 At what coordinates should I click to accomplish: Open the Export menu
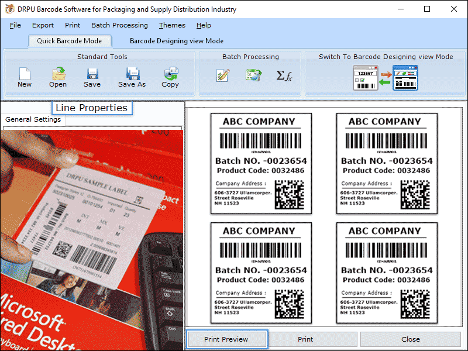(43, 25)
